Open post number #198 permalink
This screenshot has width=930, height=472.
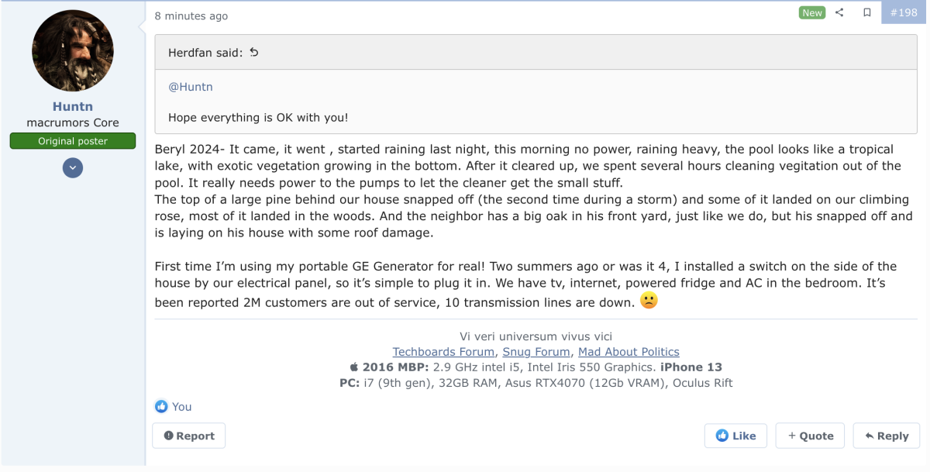pos(903,12)
